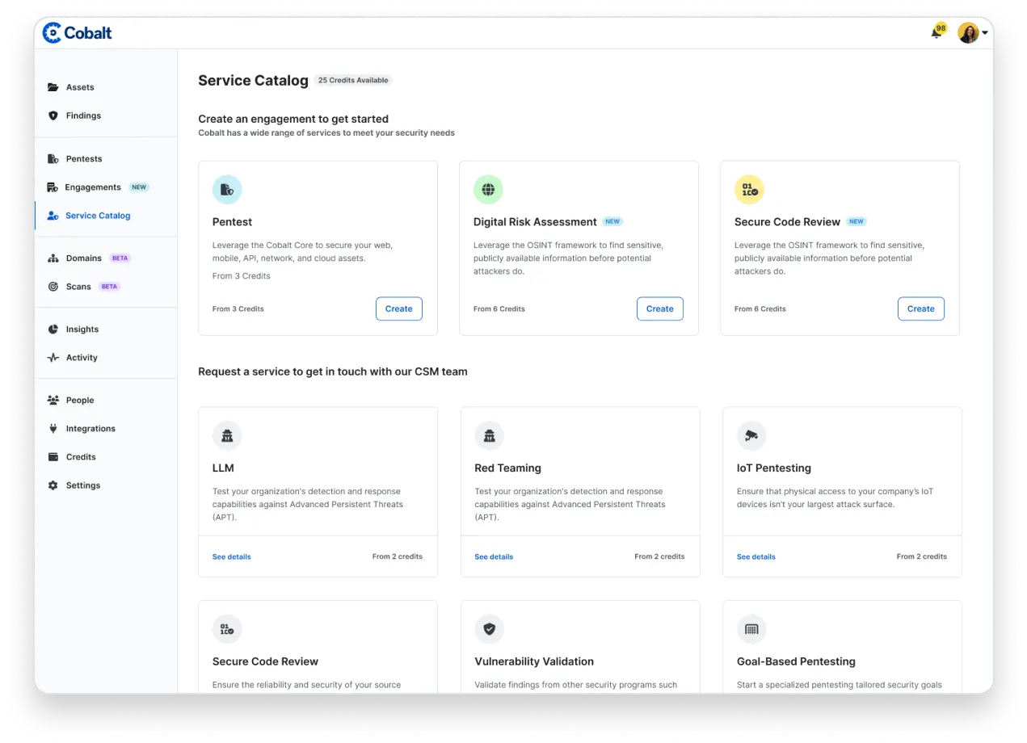Select the Findings sidebar icon
Image resolution: width=1027 pixels, height=743 pixels.
pyautogui.click(x=54, y=115)
